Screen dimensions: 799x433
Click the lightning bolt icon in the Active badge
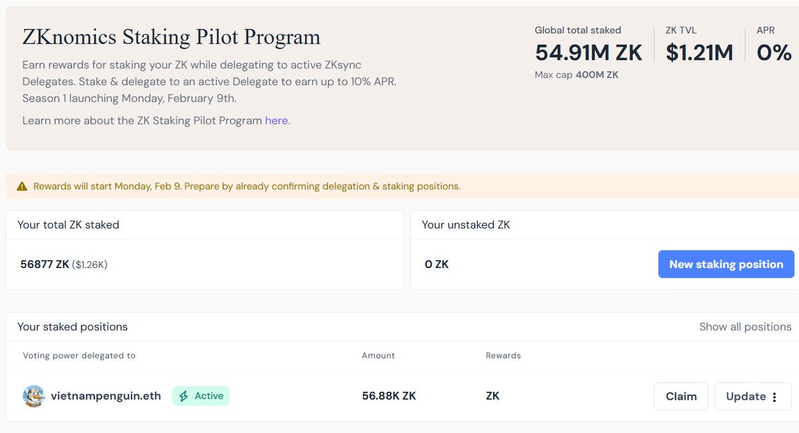click(184, 396)
